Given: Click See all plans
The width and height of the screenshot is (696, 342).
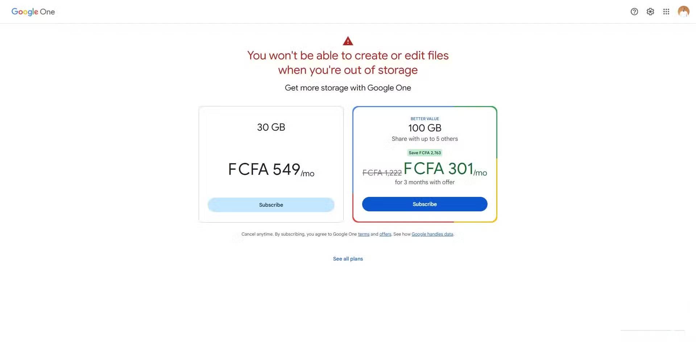Looking at the screenshot, I should point(348,259).
